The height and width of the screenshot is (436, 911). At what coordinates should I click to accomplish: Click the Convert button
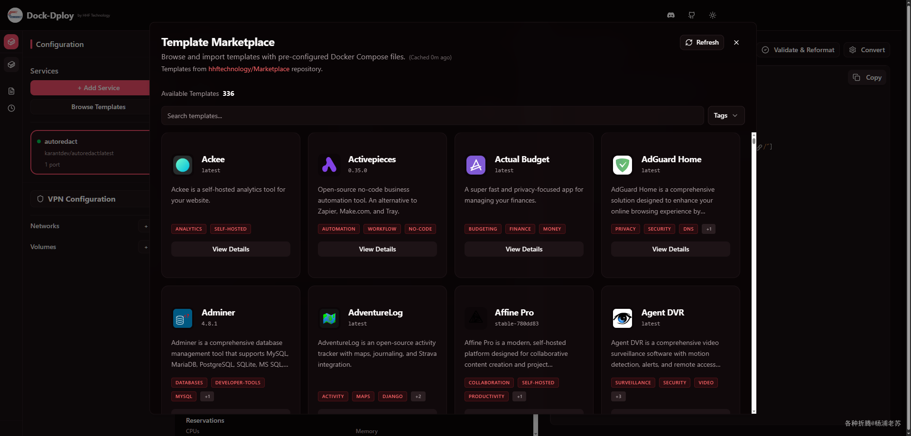(x=867, y=50)
